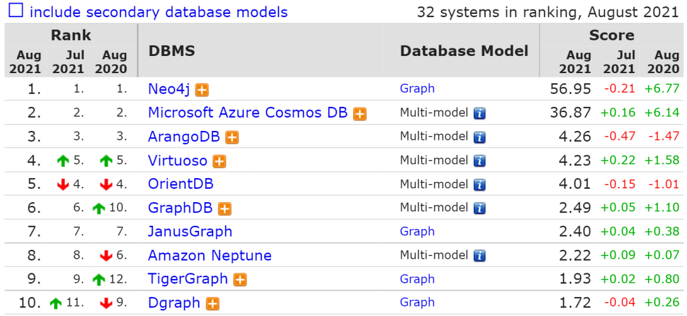Click the plus icon next to TigerGraph
The height and width of the screenshot is (316, 687).
[240, 280]
